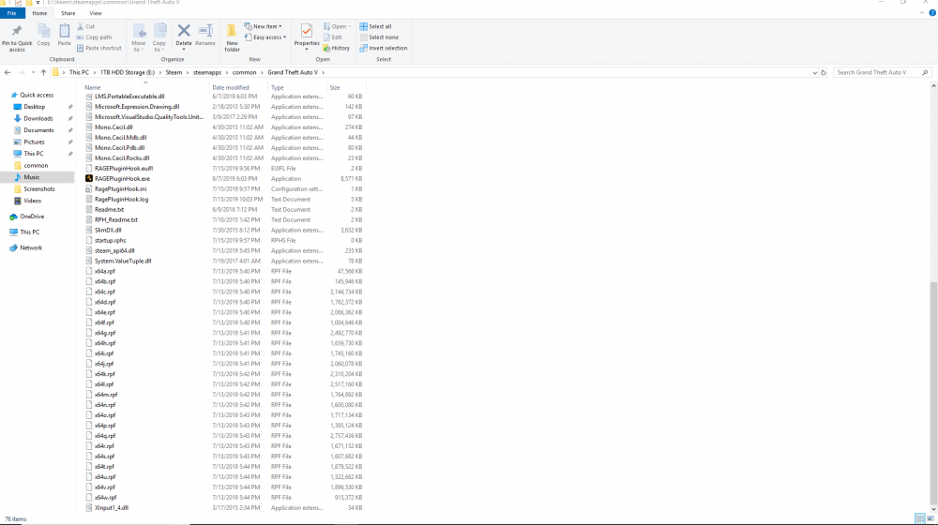Screen dimensions: 938x525
Task: Click Select none in the ribbon
Action: click(x=379, y=37)
